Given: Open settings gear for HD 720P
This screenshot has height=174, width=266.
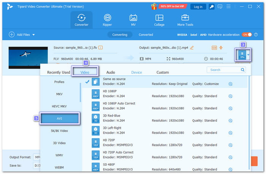Looking at the screenshot, I should pyautogui.click(x=230, y=145).
